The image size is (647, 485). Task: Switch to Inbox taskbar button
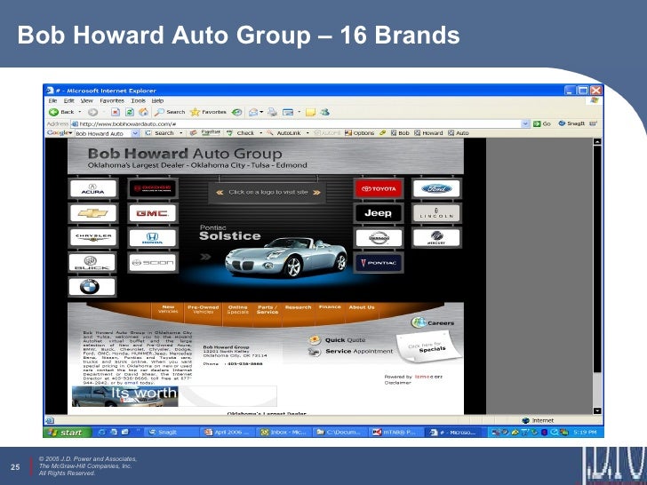(285, 433)
